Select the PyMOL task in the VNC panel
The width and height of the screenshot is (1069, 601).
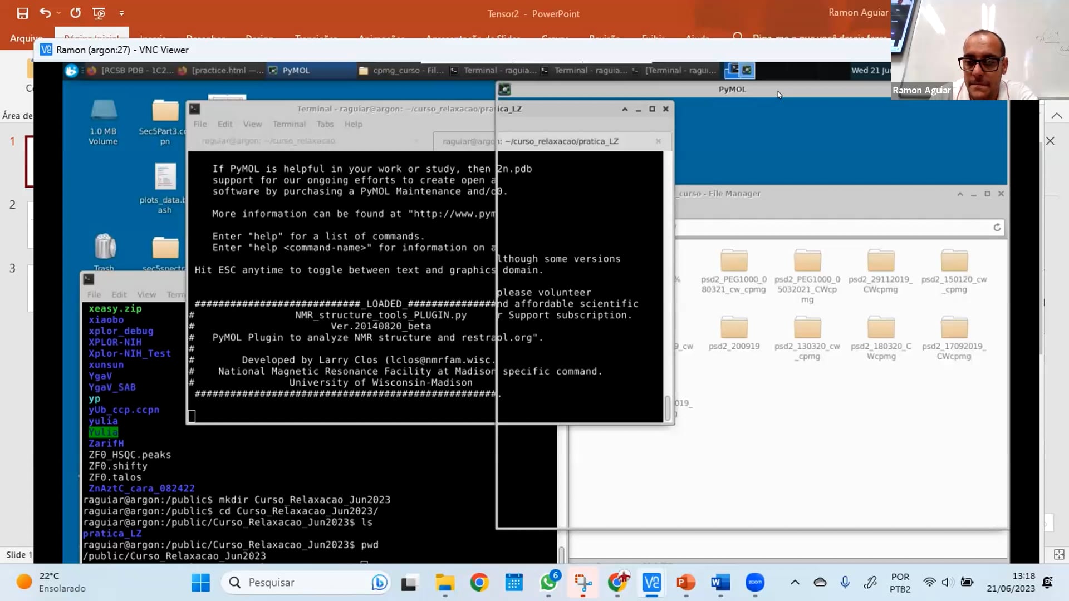pos(290,71)
